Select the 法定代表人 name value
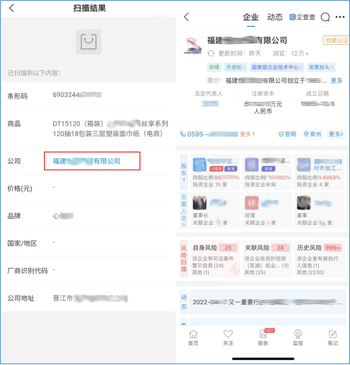The height and width of the screenshot is (365, 350). [210, 103]
